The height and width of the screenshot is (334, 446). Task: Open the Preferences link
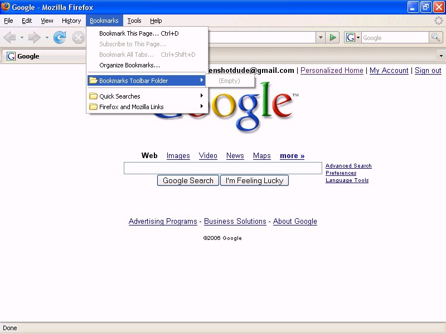pyautogui.click(x=341, y=173)
